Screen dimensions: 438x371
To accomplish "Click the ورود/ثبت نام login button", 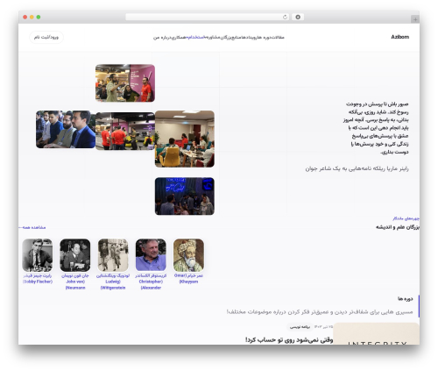I will pyautogui.click(x=46, y=37).
